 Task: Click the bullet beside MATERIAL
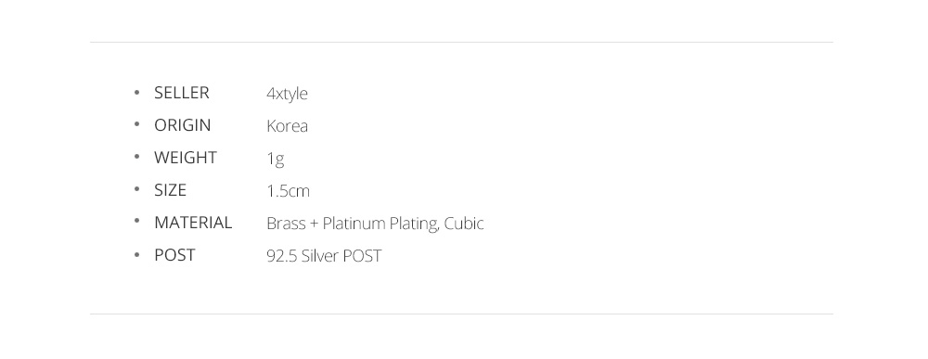136,221
